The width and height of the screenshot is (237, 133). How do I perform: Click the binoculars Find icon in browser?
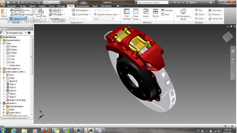[x=29, y=33]
